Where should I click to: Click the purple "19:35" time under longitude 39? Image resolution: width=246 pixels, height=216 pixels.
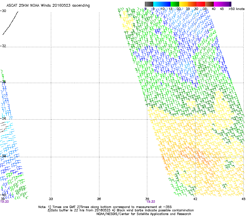click(151, 202)
